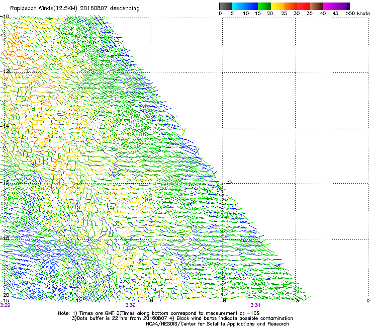
Task: Click 'NOAA/NESDIS/Center for Satellite Applications and Research' credit
Action: [x=217, y=324]
